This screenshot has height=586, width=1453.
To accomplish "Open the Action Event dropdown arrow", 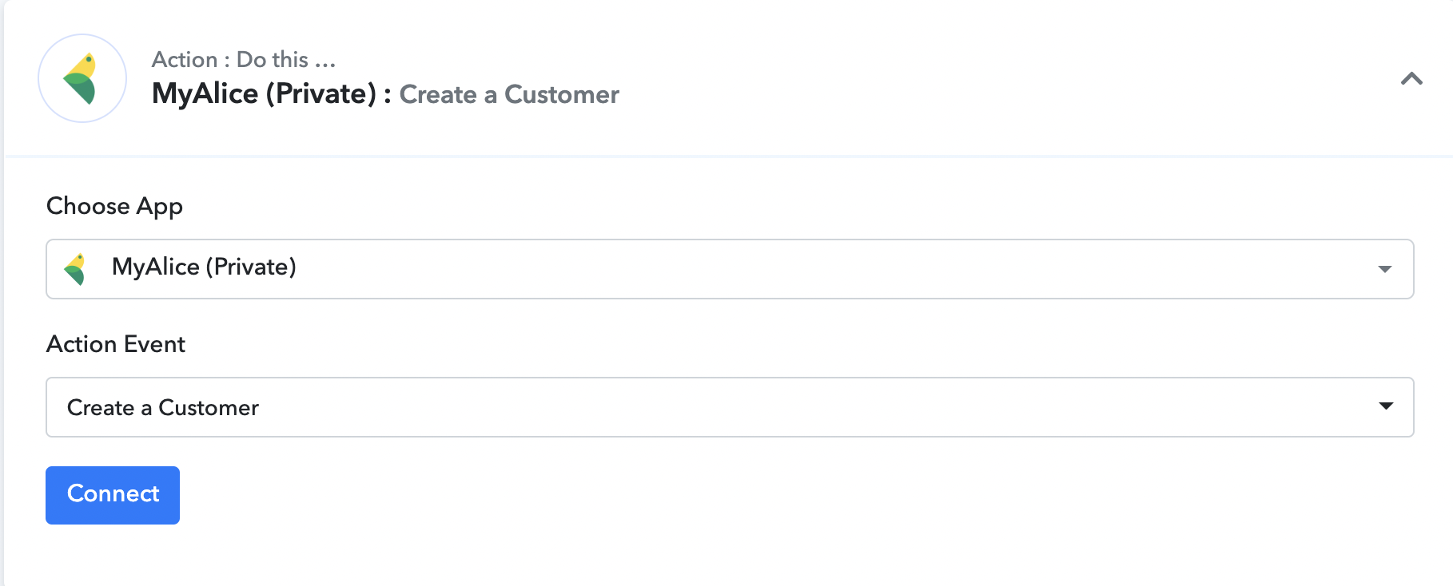I will click(x=1386, y=406).
